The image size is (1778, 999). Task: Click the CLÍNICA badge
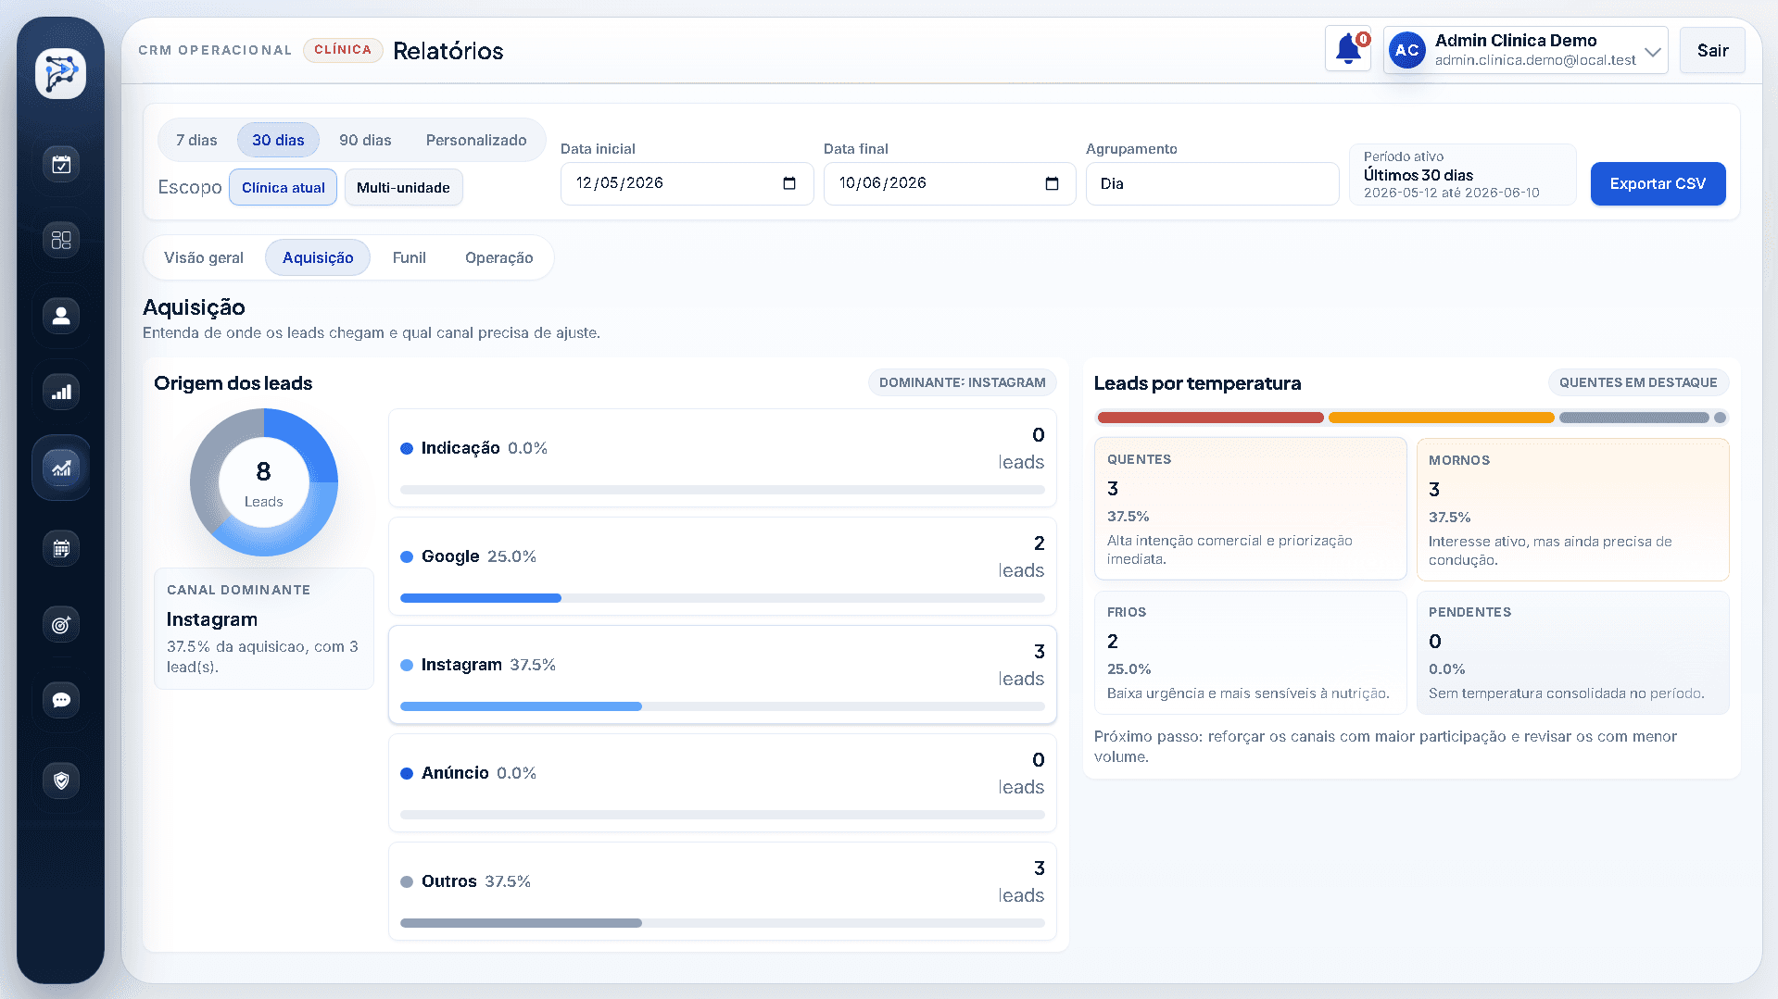click(343, 50)
